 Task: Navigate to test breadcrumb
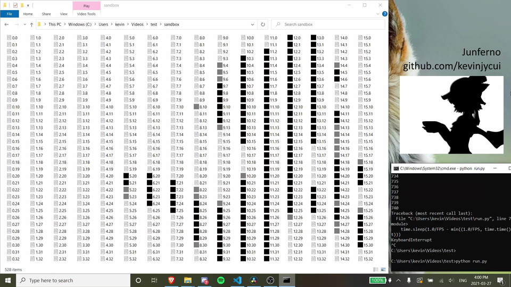(154, 24)
